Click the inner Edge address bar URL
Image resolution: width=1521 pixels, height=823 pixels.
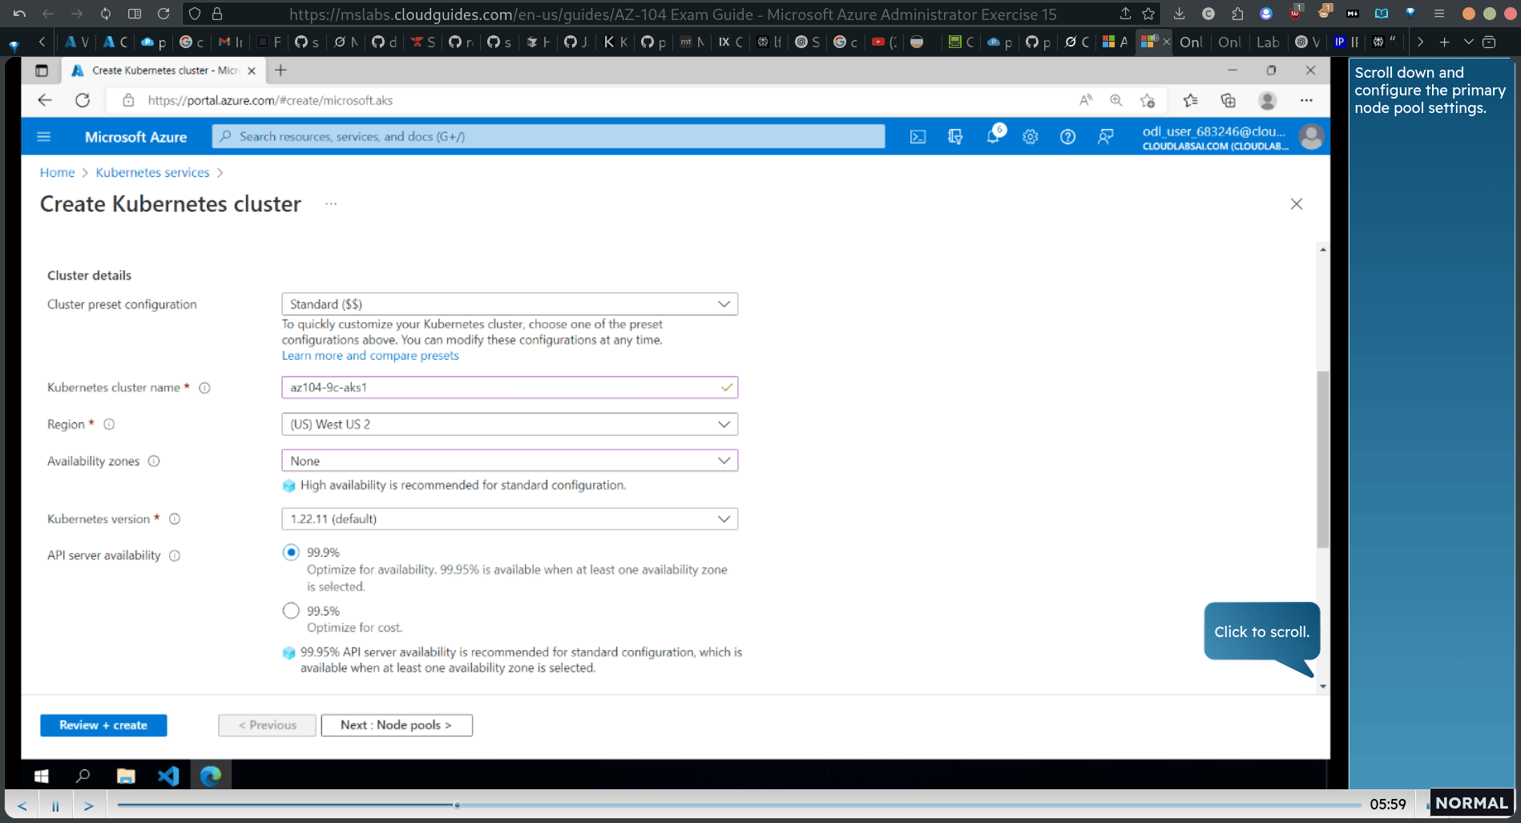point(270,100)
